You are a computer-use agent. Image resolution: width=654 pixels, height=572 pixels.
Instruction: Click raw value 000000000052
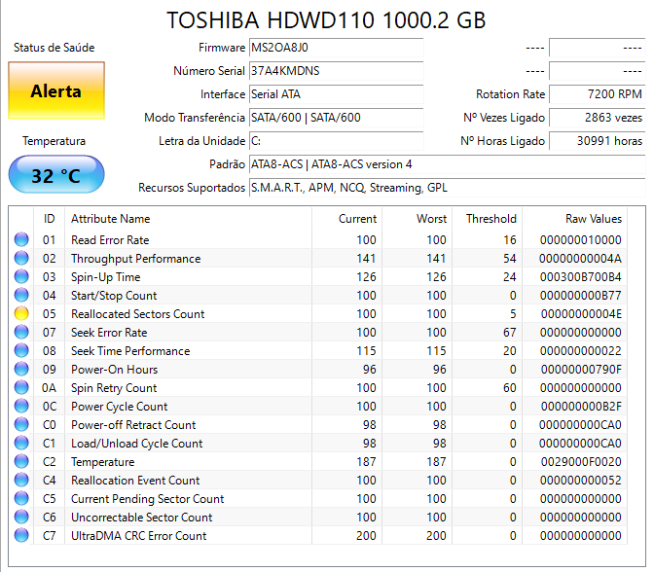[x=581, y=481]
